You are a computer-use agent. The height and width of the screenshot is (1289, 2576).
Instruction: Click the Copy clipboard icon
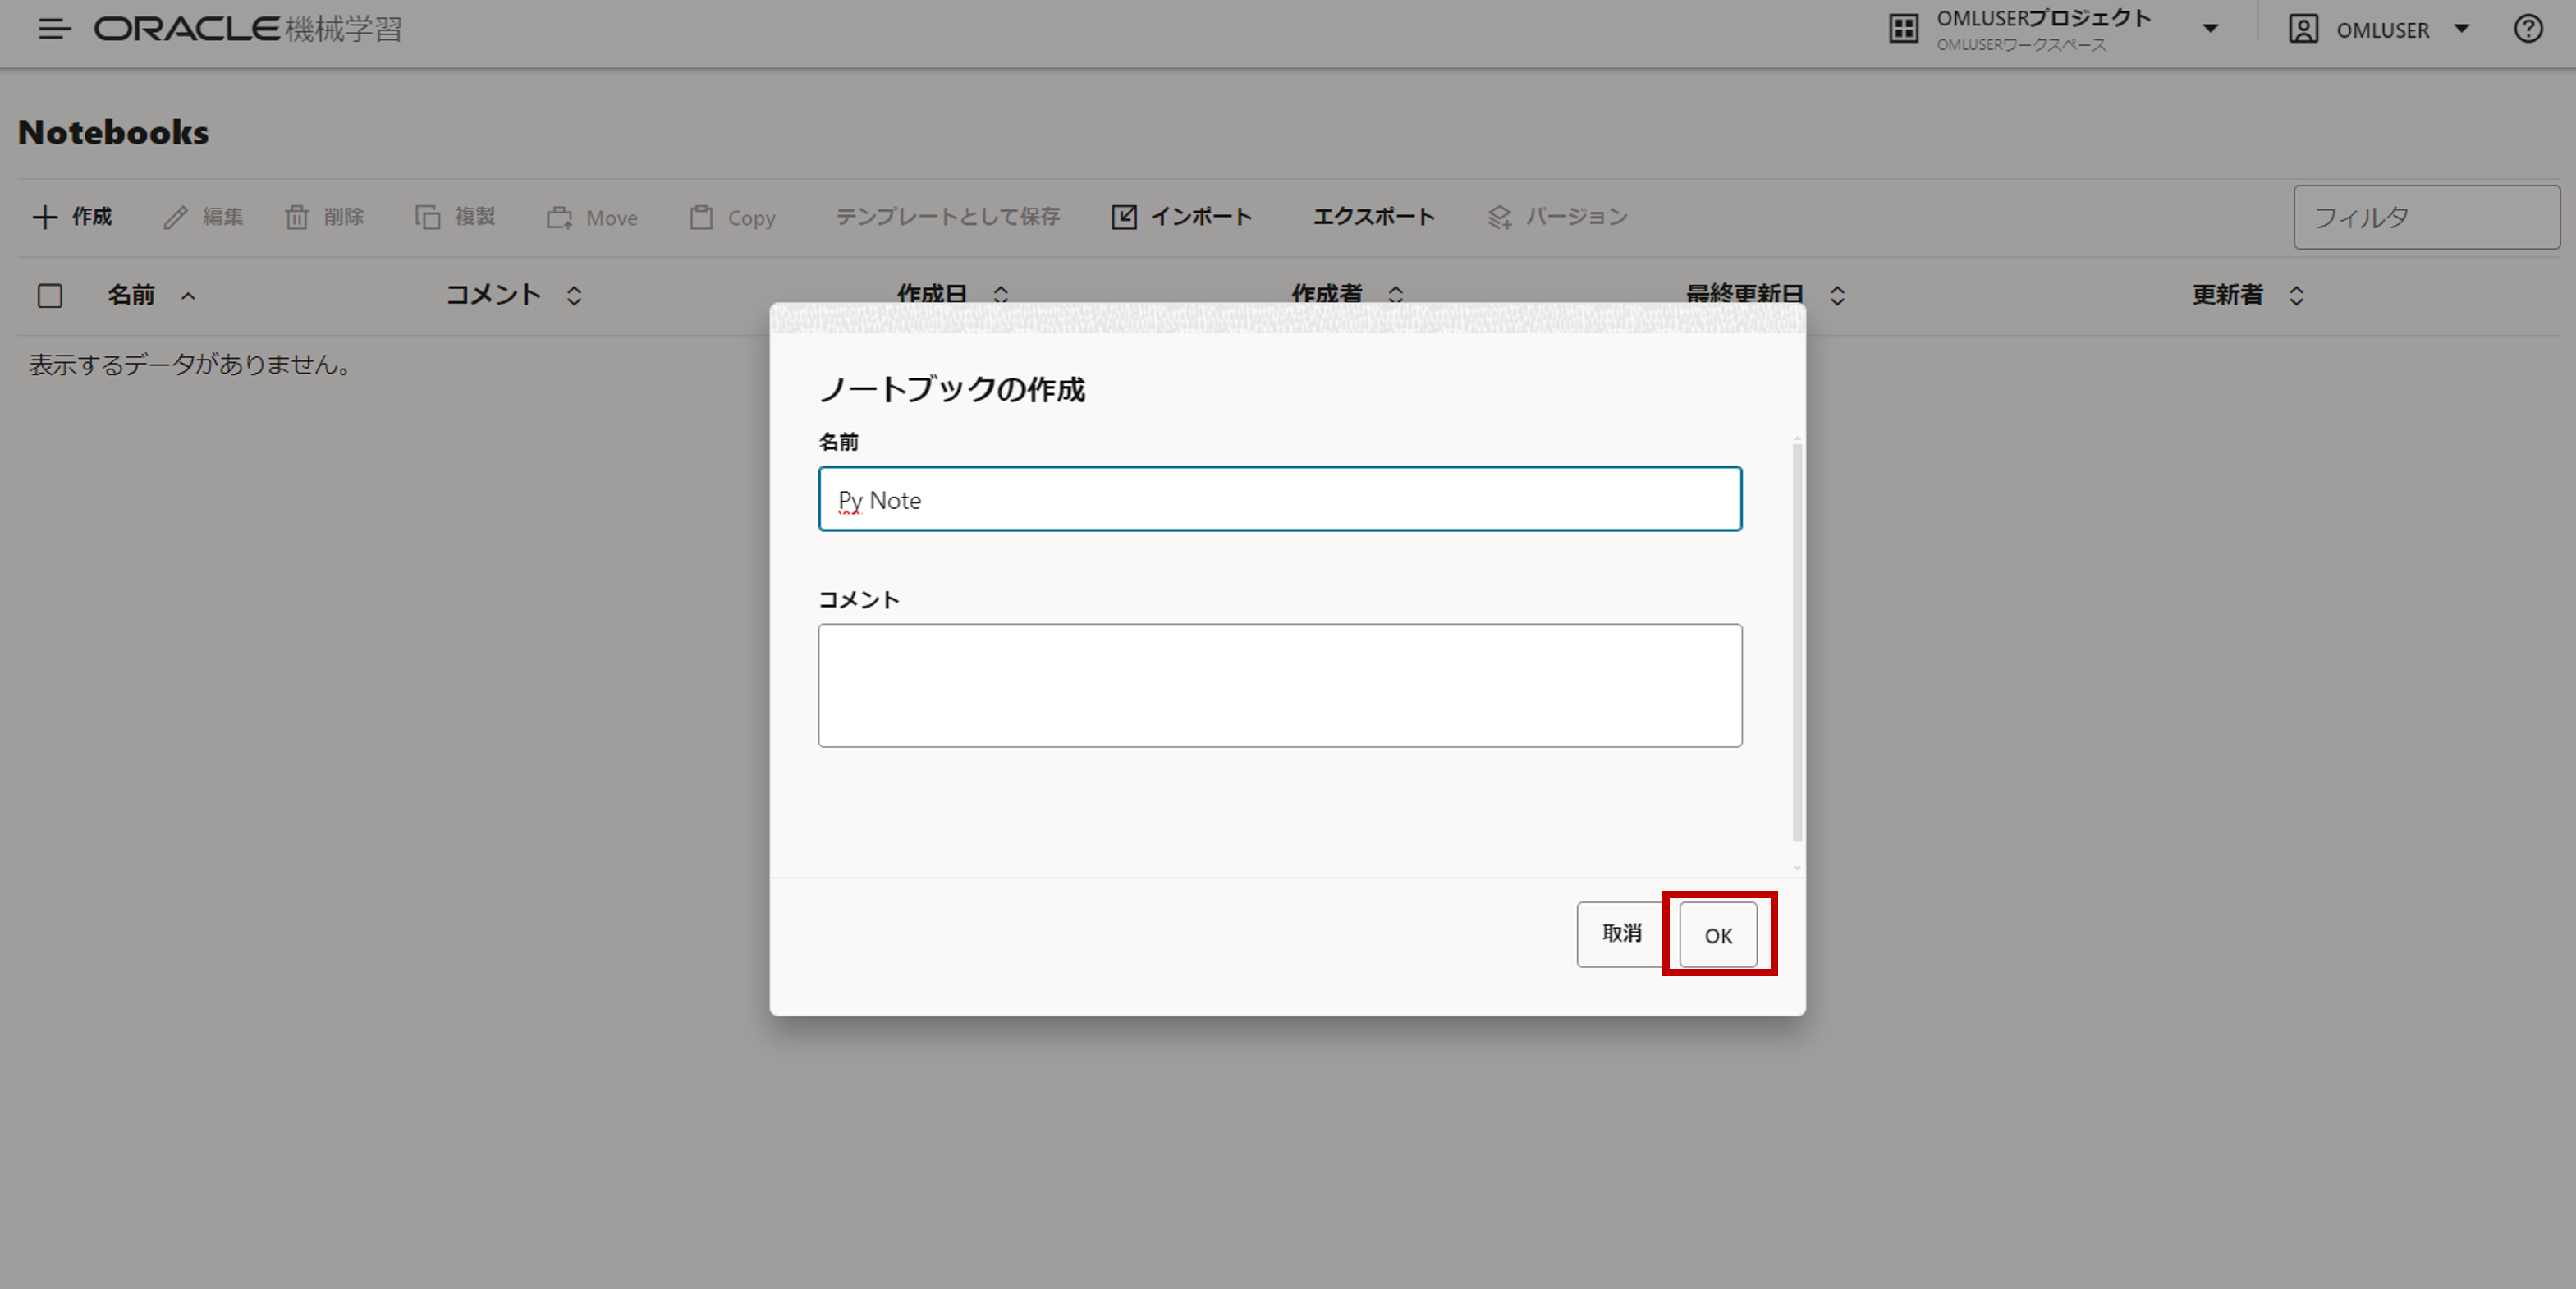coord(701,217)
